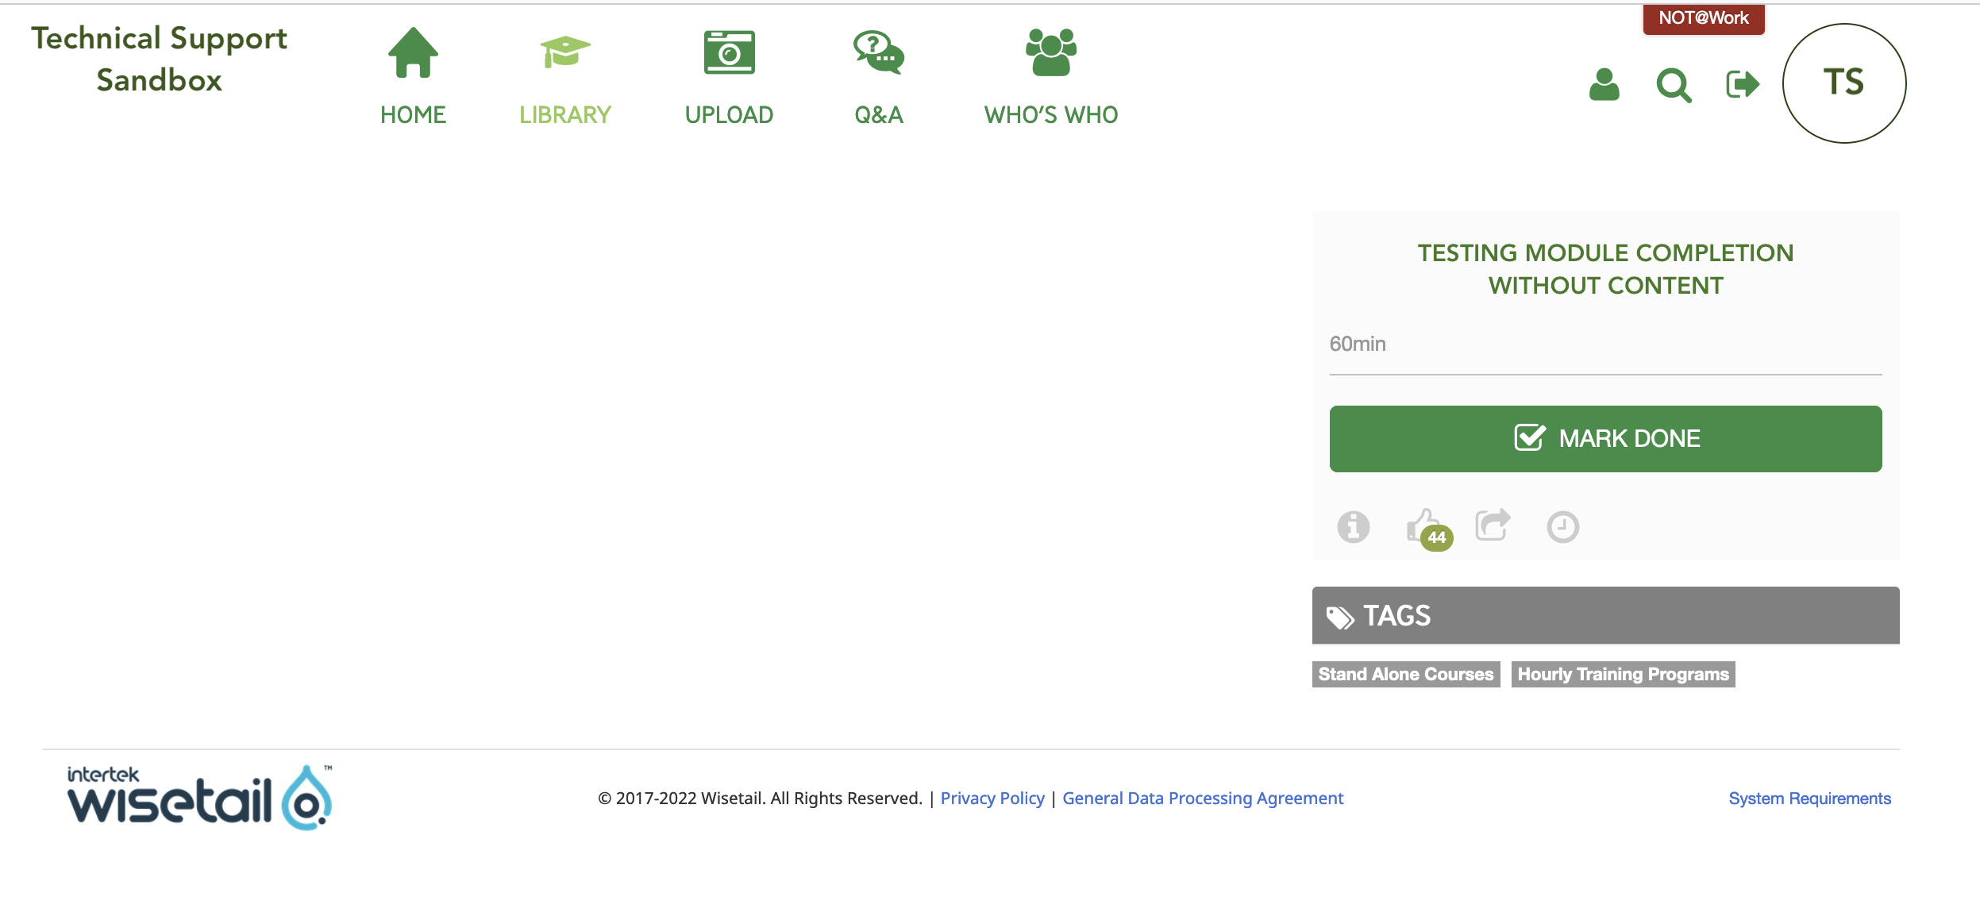Open the Q&A menu label
The width and height of the screenshot is (1980, 897).
(x=879, y=115)
